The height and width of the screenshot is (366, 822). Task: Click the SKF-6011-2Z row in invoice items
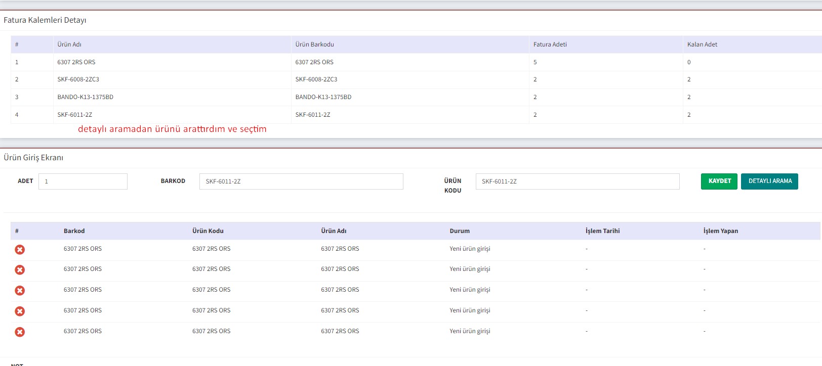74,115
